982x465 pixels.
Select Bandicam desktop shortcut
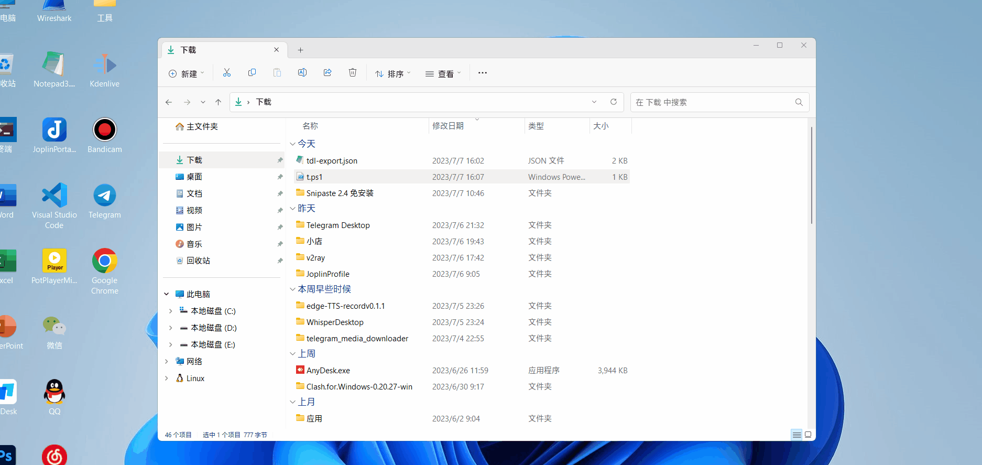point(105,135)
